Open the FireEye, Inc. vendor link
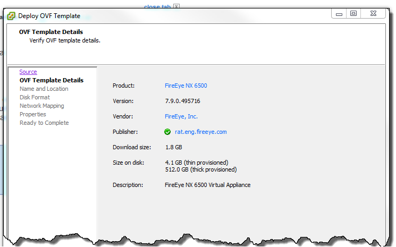 click(181, 116)
